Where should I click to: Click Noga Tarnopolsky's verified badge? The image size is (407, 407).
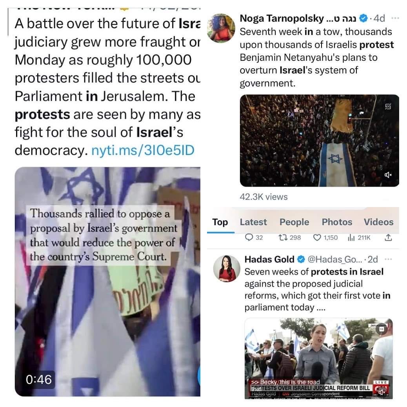pos(363,18)
